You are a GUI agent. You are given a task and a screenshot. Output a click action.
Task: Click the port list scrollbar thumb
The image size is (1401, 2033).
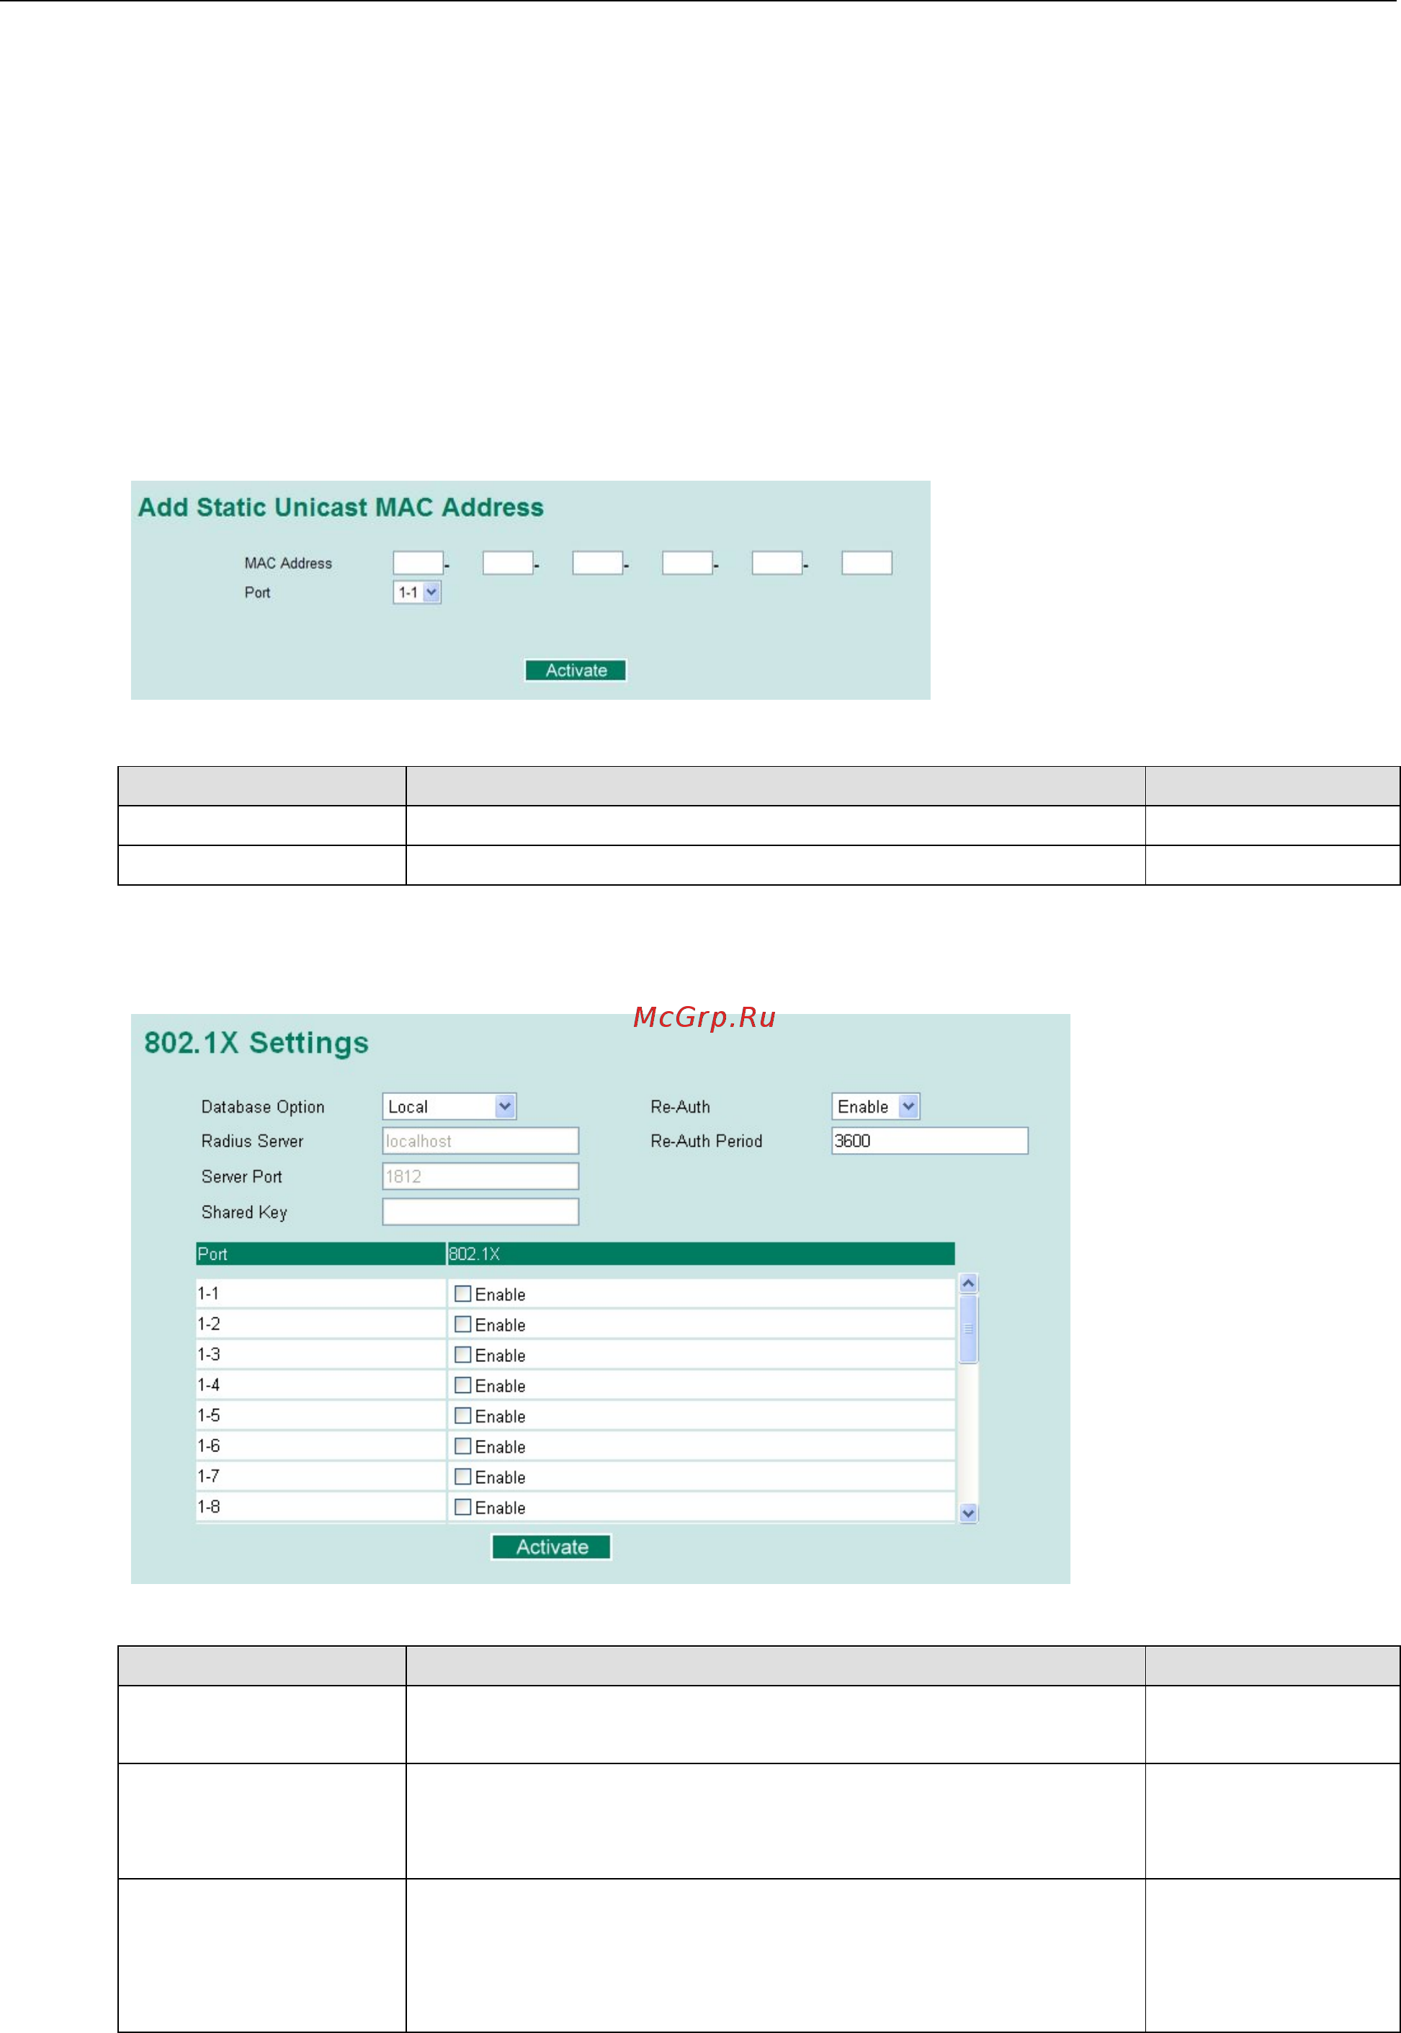point(968,1329)
